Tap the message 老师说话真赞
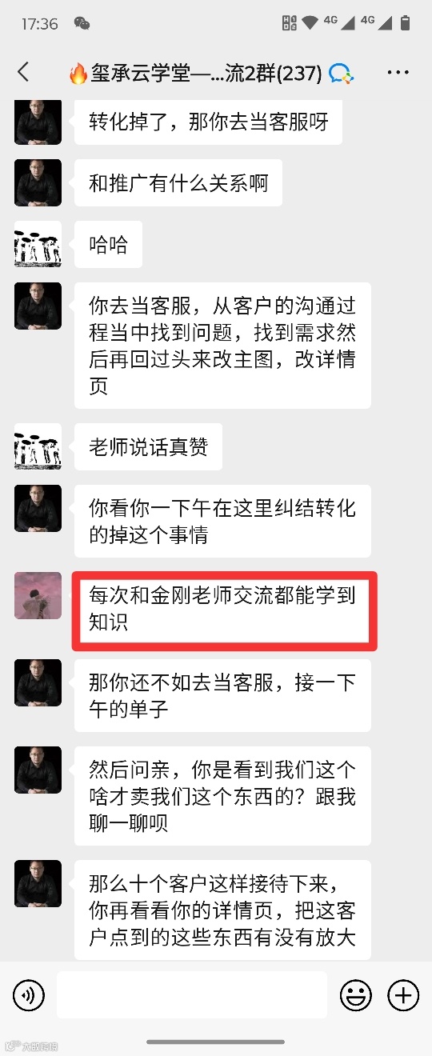The height and width of the screenshot is (1056, 432). pos(148,447)
